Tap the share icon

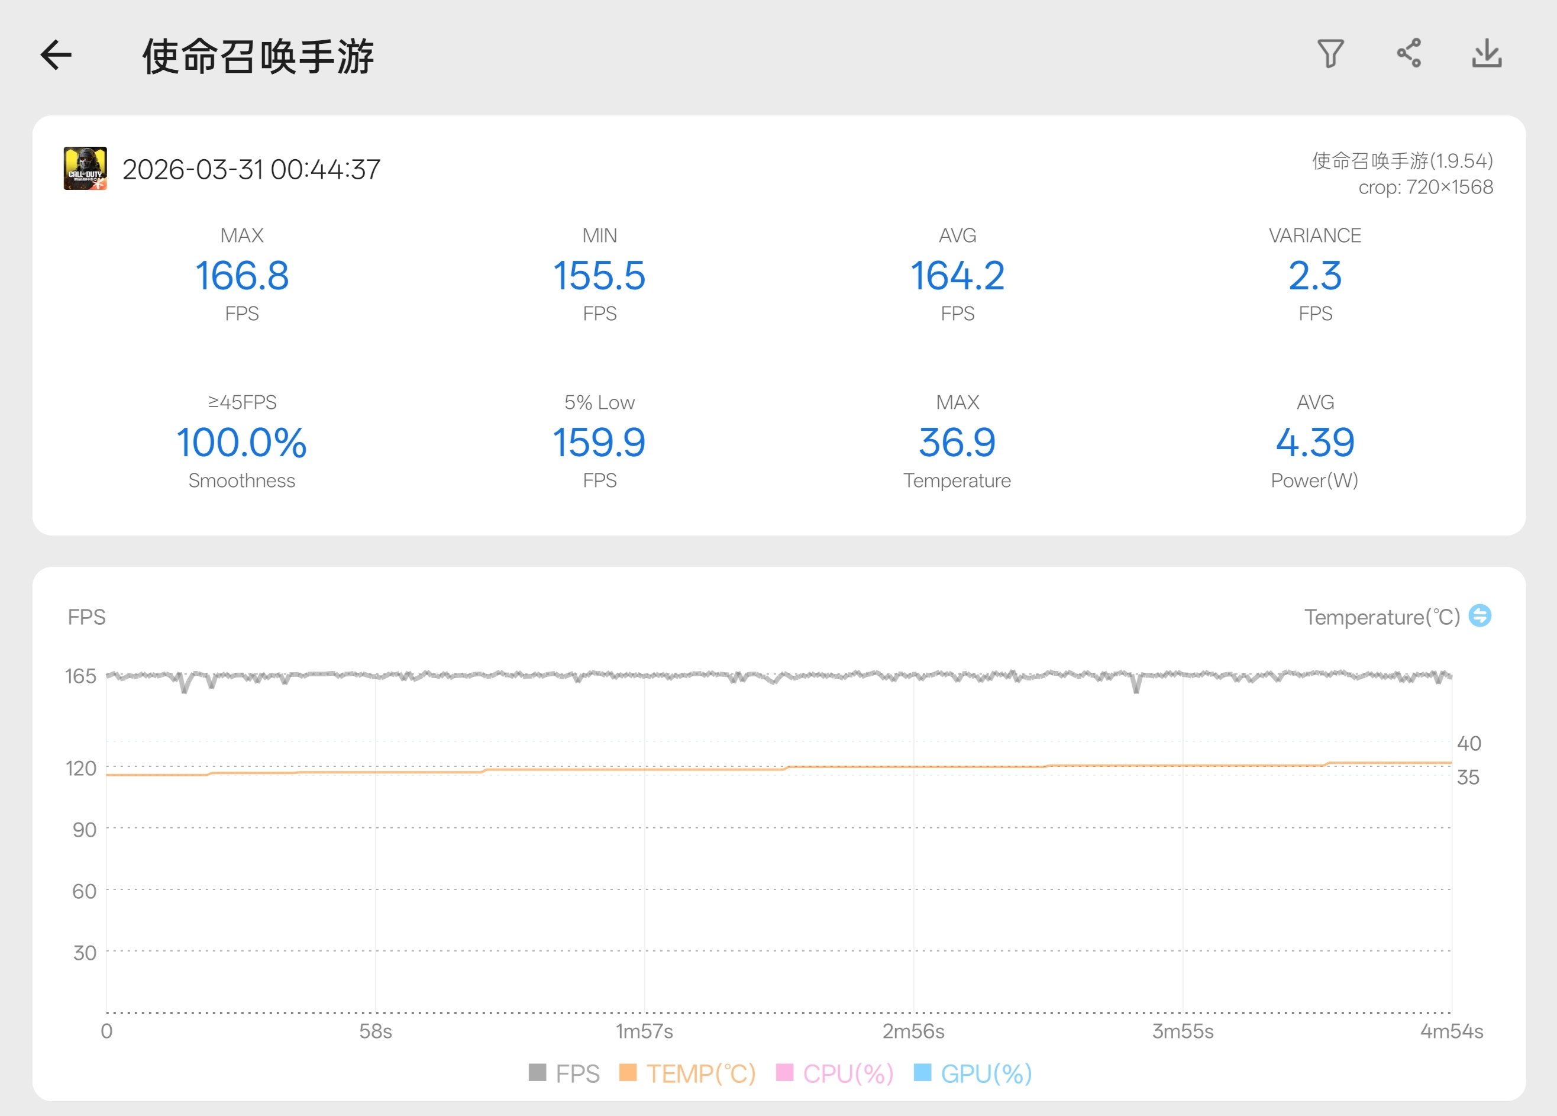click(x=1409, y=54)
